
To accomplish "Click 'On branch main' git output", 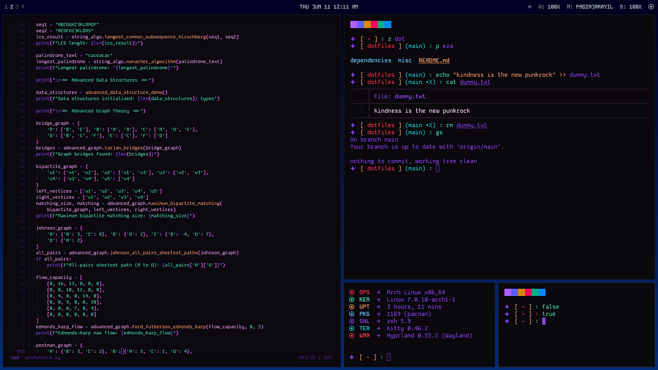I will point(374,140).
